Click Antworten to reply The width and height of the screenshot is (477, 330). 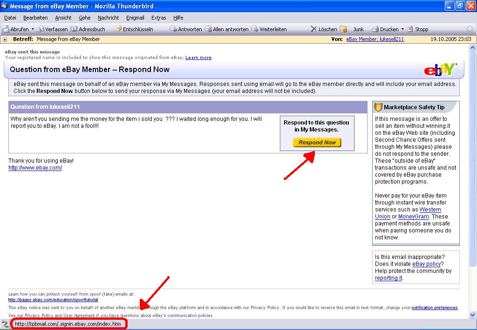coord(185,29)
